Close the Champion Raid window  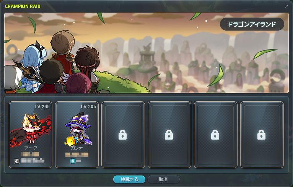(x=286, y=7)
